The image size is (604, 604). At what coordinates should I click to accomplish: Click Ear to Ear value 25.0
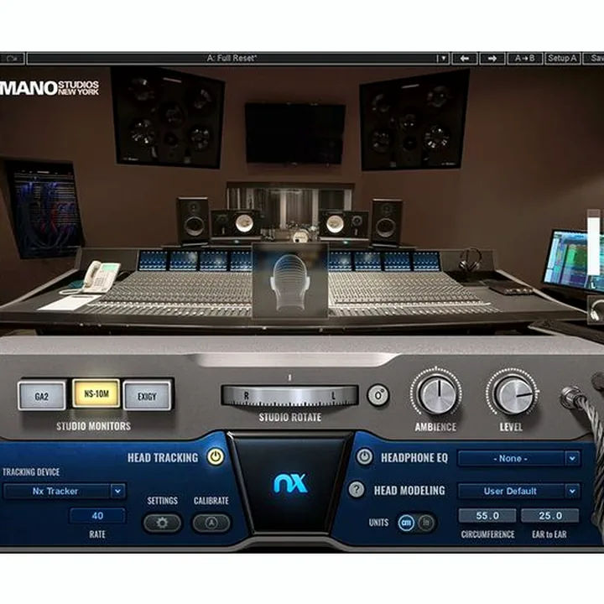(550, 515)
